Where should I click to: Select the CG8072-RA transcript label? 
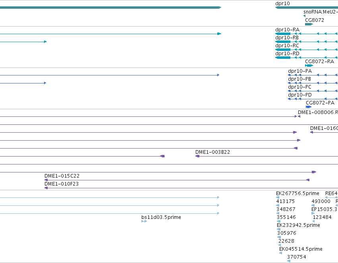point(319,62)
